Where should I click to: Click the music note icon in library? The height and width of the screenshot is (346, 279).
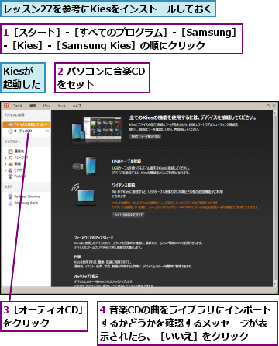tap(10, 158)
